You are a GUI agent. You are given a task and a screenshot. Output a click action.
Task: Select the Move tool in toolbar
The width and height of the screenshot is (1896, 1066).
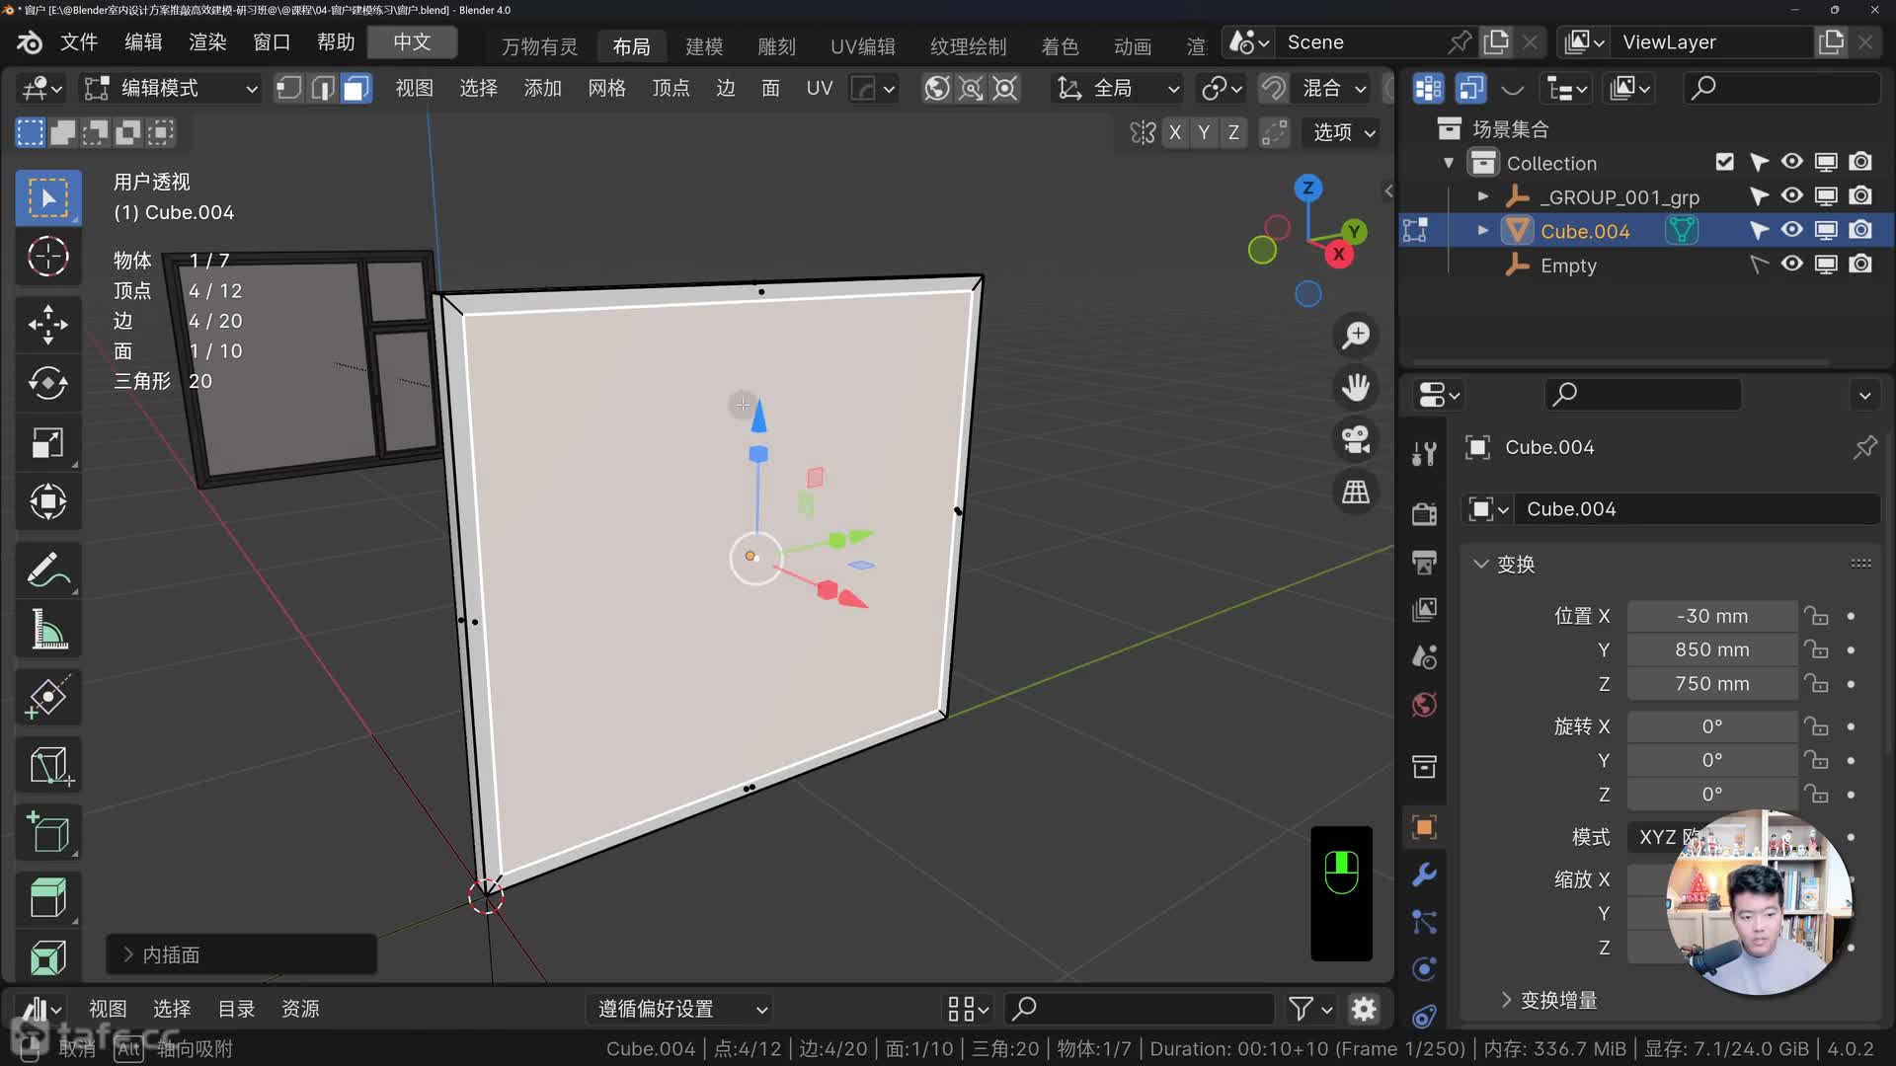point(47,324)
